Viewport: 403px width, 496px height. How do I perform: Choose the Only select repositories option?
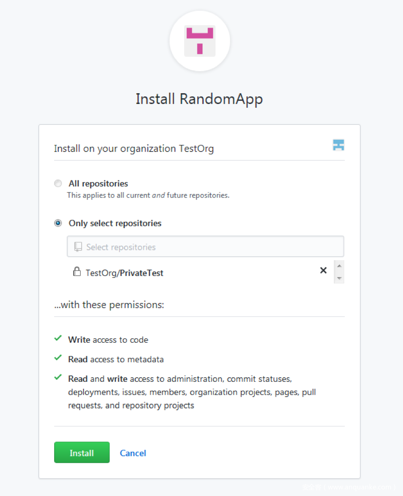(58, 223)
